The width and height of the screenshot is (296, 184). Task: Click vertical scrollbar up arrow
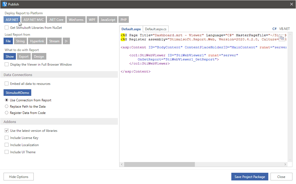click(290, 34)
